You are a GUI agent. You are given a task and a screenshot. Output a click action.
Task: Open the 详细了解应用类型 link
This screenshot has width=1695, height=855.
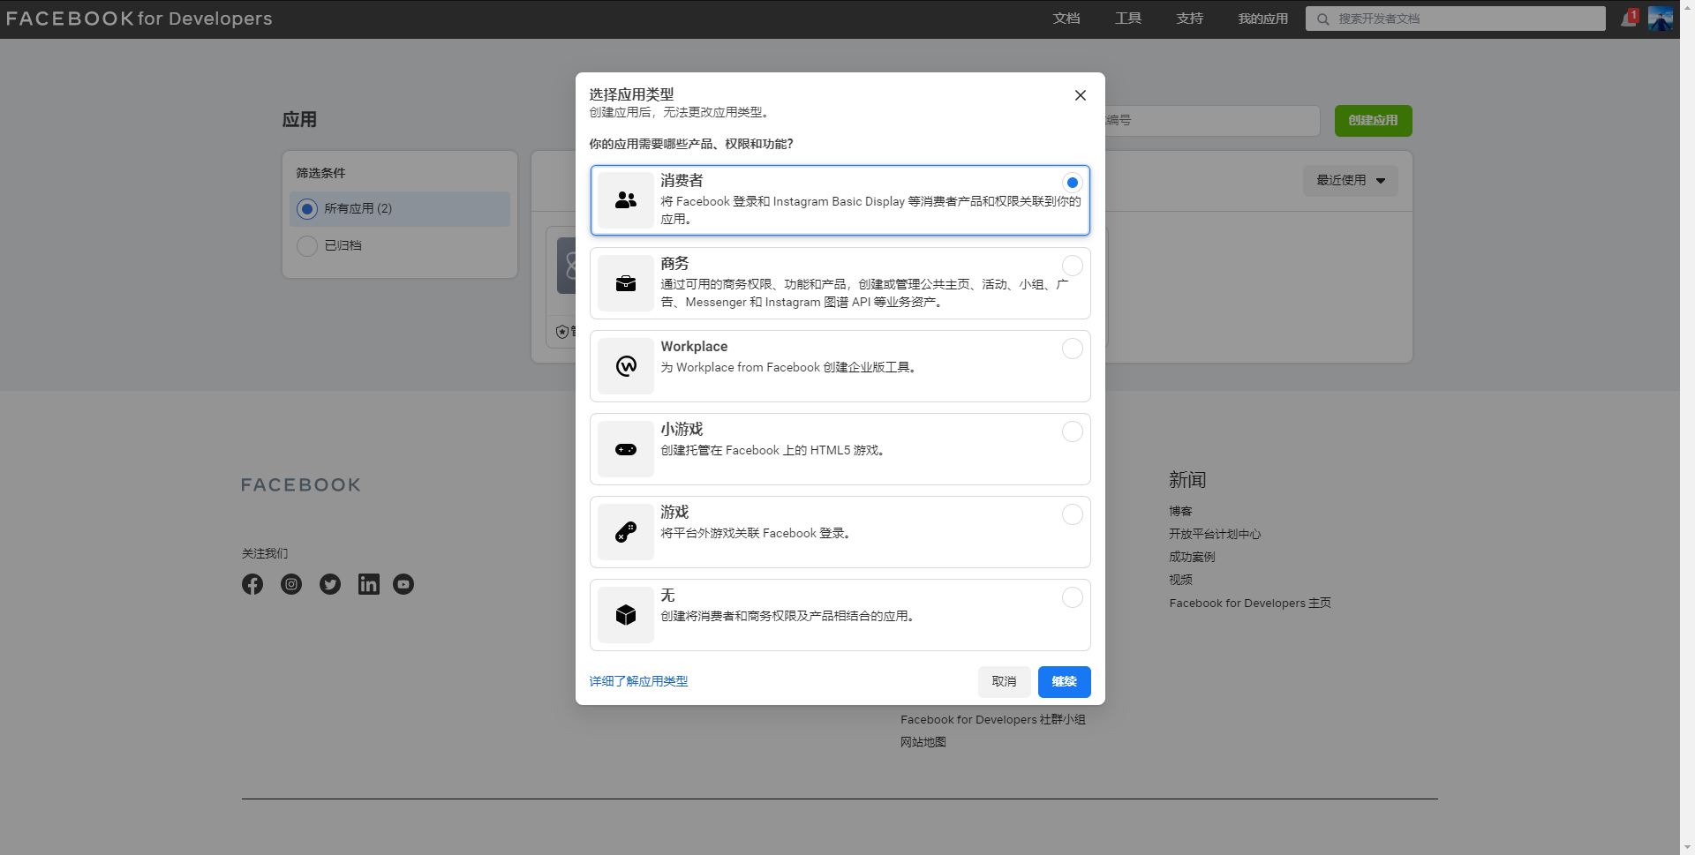pyautogui.click(x=637, y=681)
